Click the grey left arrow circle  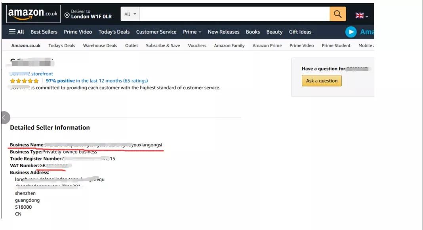point(5,118)
